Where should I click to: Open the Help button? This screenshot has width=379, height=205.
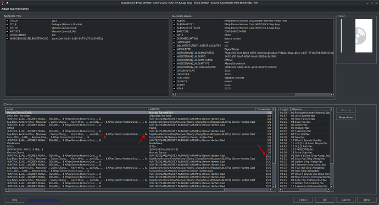[367, 200]
